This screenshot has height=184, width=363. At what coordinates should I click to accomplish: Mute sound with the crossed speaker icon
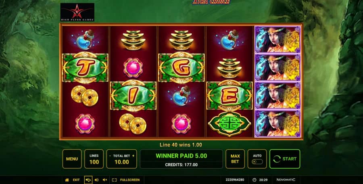coord(105,180)
